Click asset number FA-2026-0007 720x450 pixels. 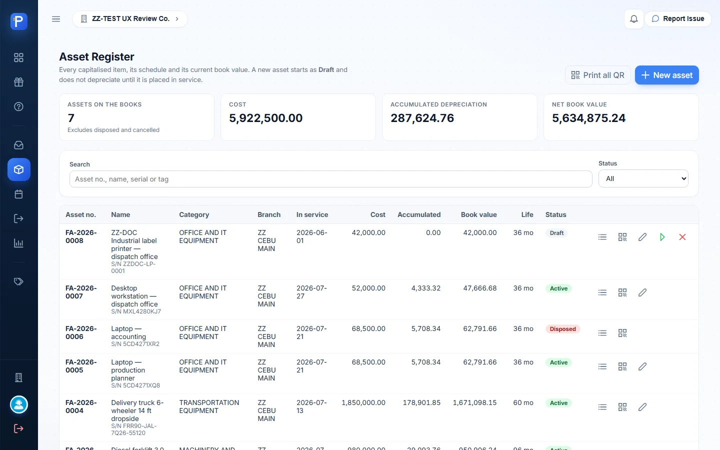pos(81,292)
